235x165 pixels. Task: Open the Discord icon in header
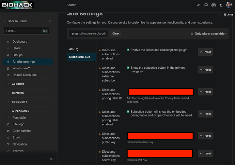point(214,5)
